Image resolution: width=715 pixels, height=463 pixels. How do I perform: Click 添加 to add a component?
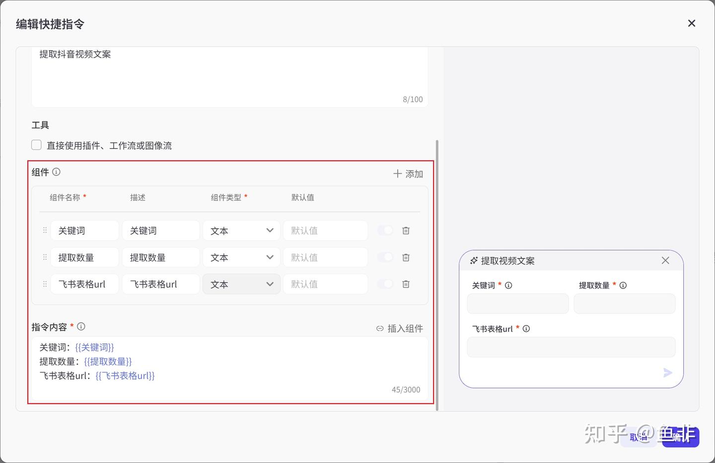(x=408, y=174)
